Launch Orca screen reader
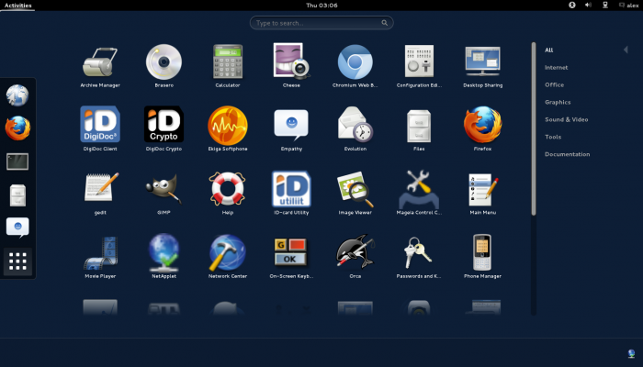 coord(355,256)
